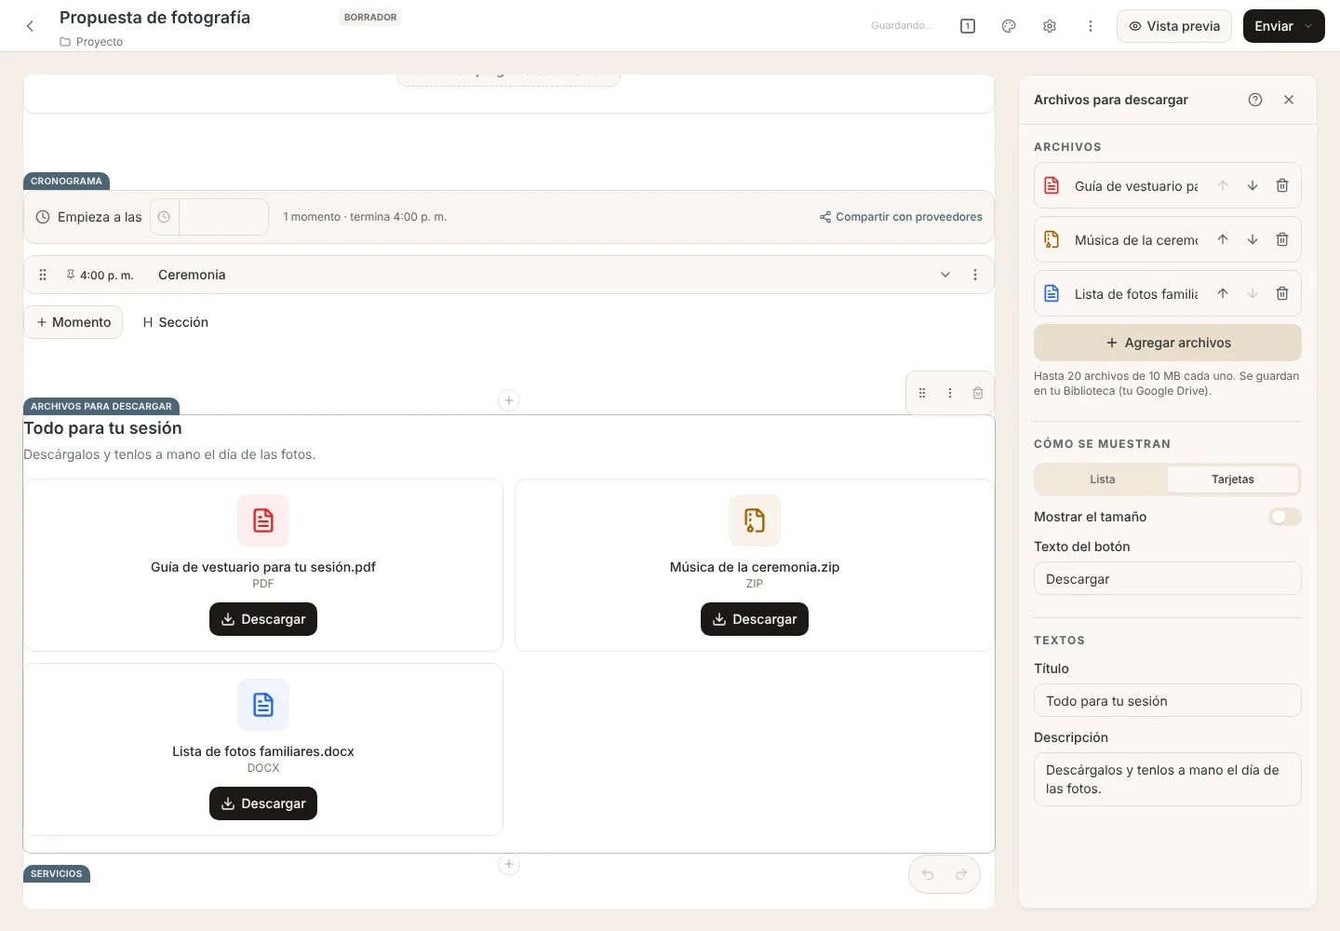This screenshot has height=931, width=1340.
Task: Download Lista de fotos familiares.docx
Action: [263, 803]
